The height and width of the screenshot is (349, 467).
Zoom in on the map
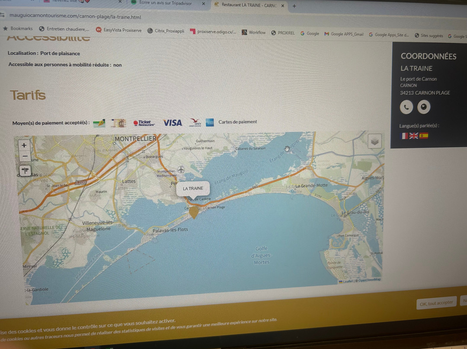[24, 146]
